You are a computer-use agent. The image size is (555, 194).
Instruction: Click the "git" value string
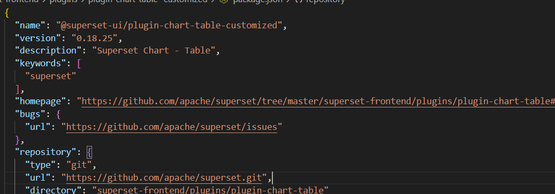coord(79,165)
